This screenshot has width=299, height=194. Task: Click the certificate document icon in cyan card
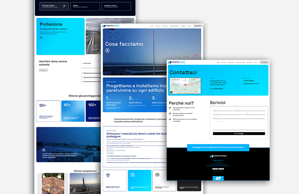[x=132, y=175]
